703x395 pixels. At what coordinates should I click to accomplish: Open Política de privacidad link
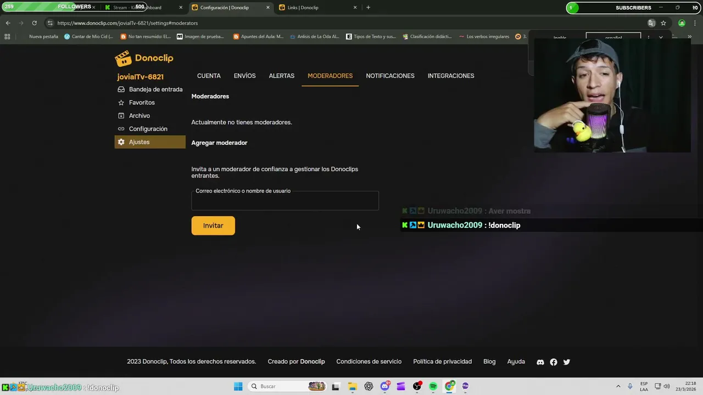coord(443,362)
